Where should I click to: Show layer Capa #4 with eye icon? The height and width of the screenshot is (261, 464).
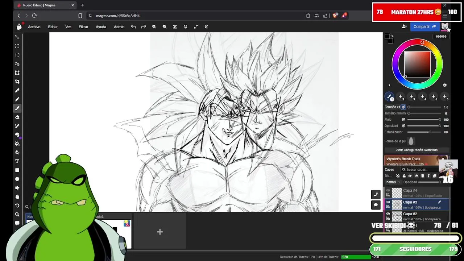click(x=388, y=190)
